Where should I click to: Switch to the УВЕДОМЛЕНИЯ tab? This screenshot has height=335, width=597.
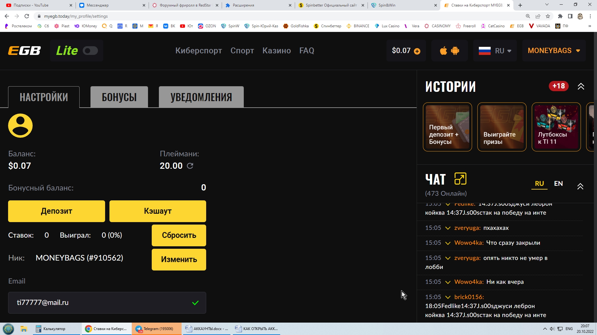201,97
